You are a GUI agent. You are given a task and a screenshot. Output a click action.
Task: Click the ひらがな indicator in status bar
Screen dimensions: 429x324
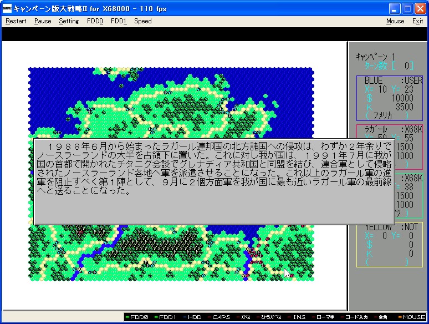pyautogui.click(x=271, y=317)
